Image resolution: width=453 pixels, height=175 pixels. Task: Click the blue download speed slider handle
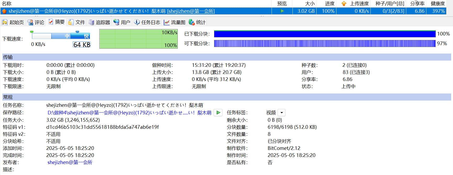coord(77,32)
